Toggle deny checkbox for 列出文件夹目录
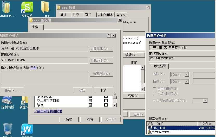Viewport: 216px width, 137px height. coord(106,101)
